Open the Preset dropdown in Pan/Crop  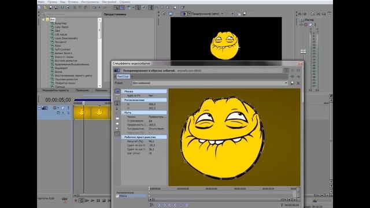(286, 83)
